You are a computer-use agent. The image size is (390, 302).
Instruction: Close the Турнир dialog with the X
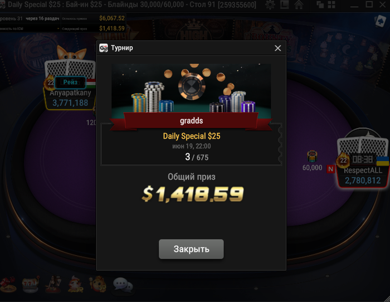278,48
